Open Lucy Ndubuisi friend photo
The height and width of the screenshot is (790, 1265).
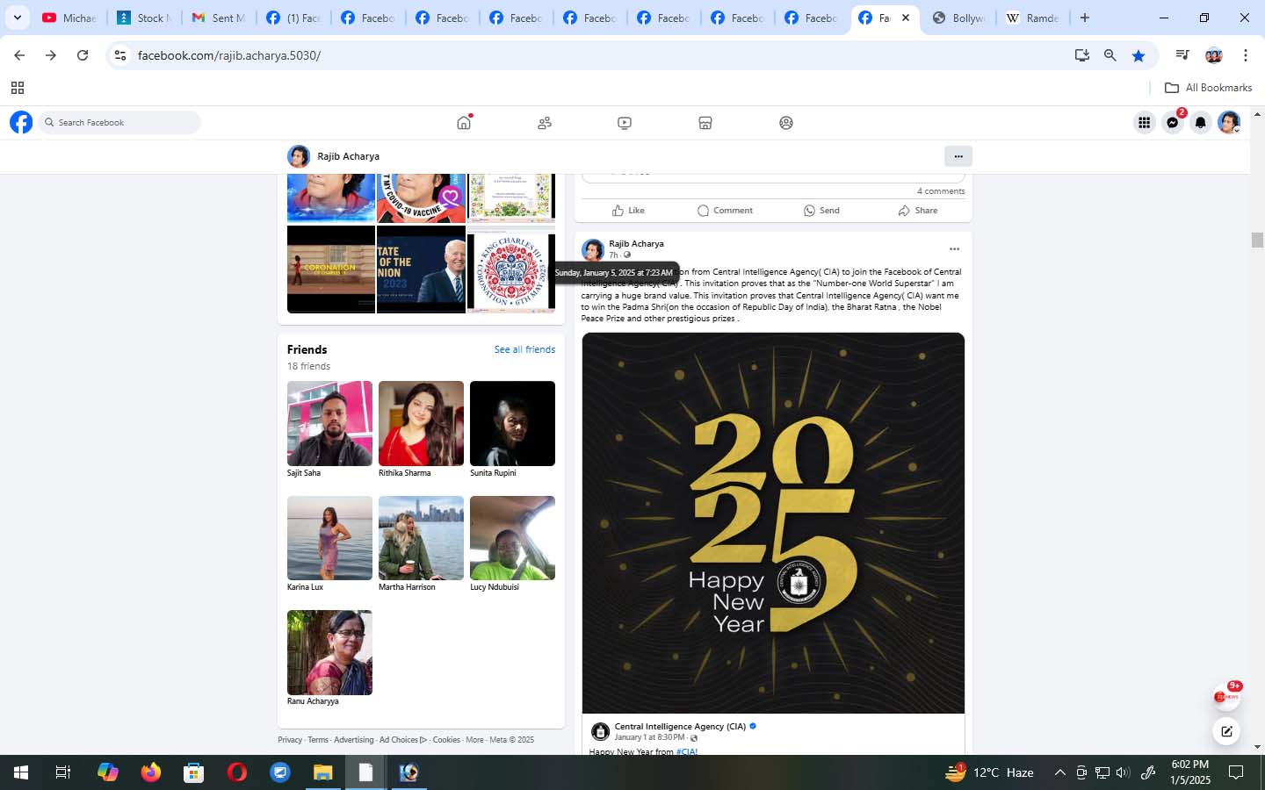pyautogui.click(x=512, y=538)
